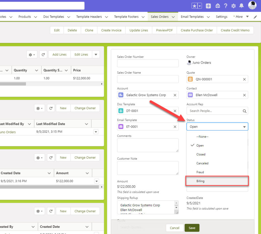
Task: Open the user profile avatar
Action: click(252, 5)
